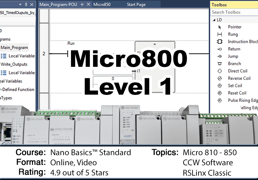Click the Pointer label in Toolbox

[235, 27]
